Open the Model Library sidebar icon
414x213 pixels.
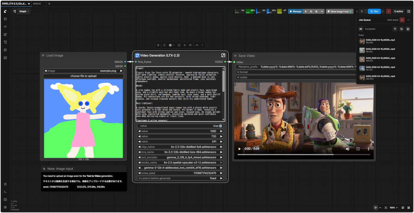[5, 34]
